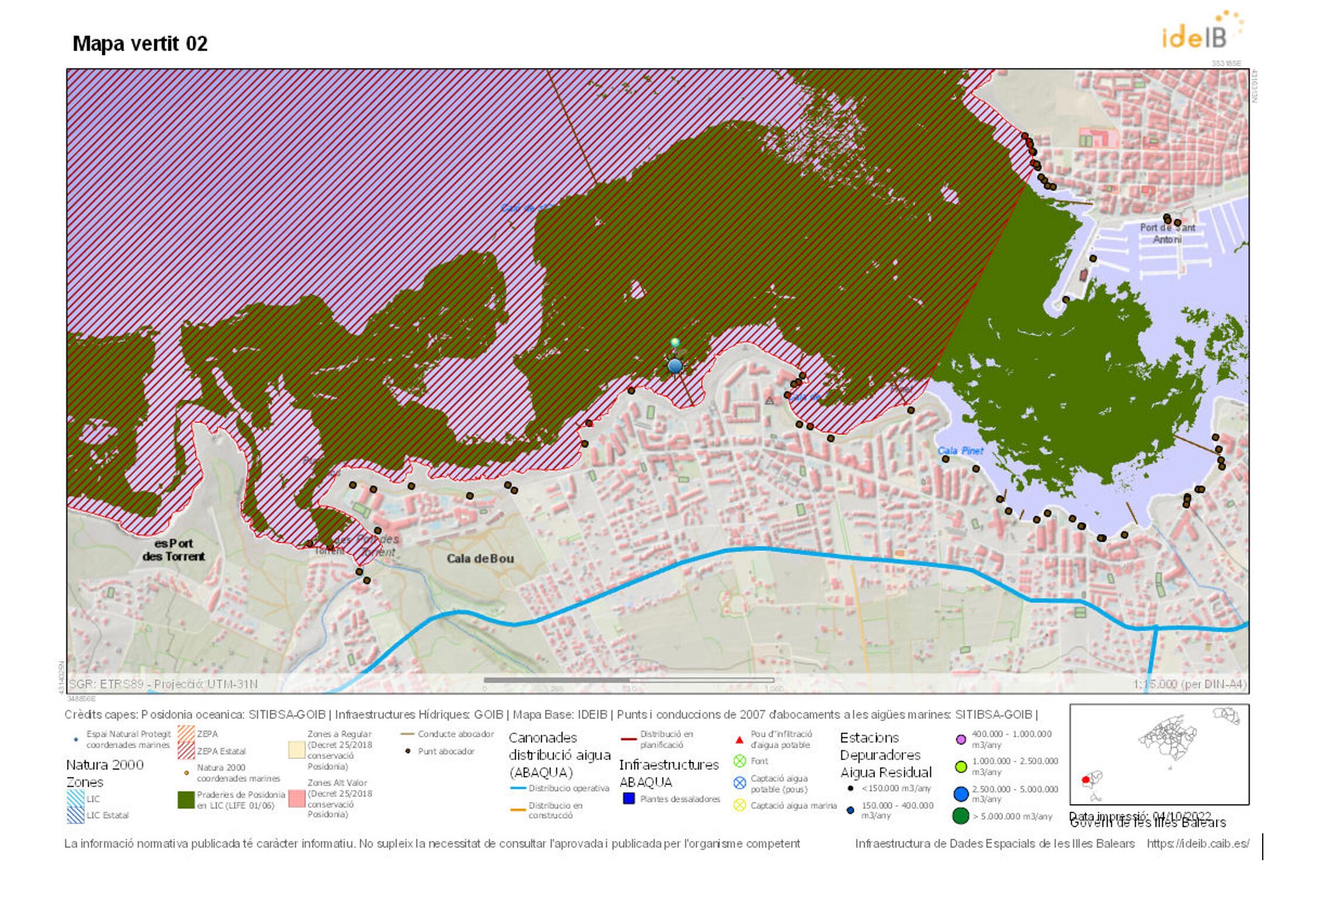Click the Cala de Bou map label
This screenshot has height=907, width=1323.
[480, 559]
